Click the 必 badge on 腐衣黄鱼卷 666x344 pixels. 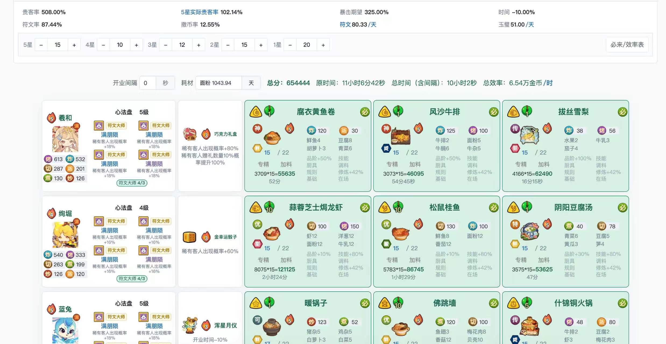(x=365, y=112)
